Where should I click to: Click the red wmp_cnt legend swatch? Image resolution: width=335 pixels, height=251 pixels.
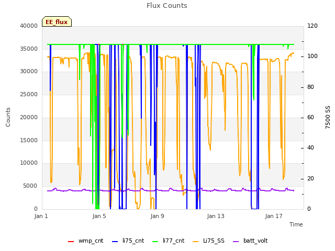point(71,242)
